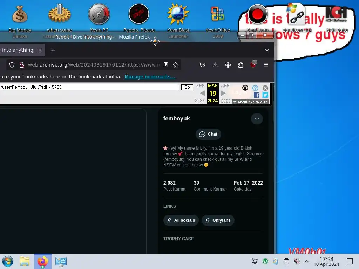Maximize the Firefox window
Viewport: 359px width, 269px height.
[x=251, y=35]
